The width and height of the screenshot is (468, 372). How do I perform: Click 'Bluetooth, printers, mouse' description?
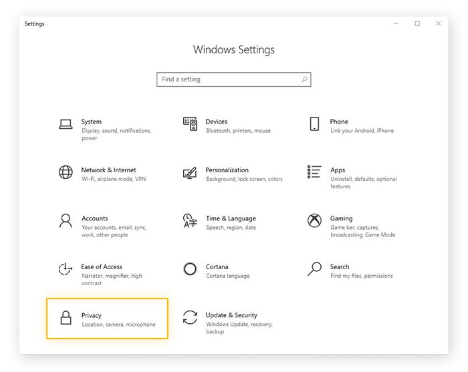(238, 130)
